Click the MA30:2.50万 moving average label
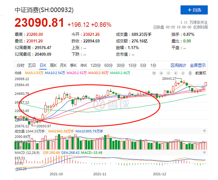 98,73
